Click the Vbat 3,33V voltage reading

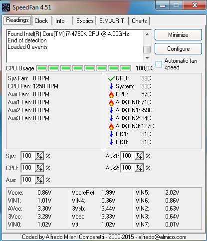point(93,217)
